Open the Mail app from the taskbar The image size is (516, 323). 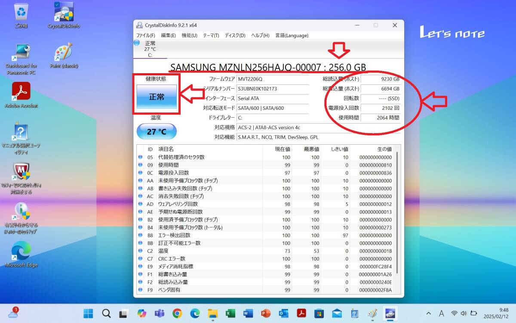337,314
